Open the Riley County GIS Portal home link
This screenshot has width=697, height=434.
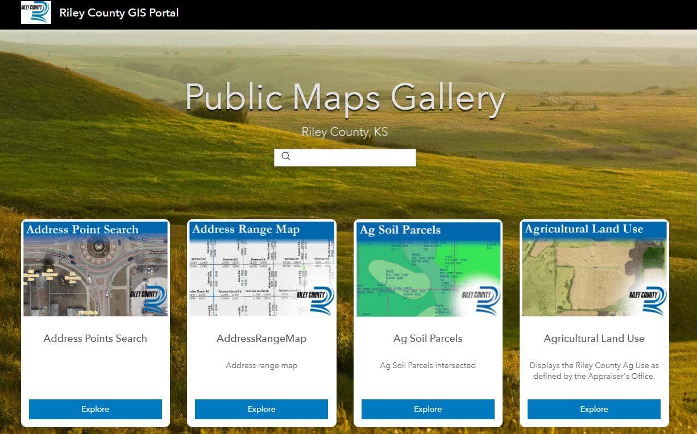(119, 12)
